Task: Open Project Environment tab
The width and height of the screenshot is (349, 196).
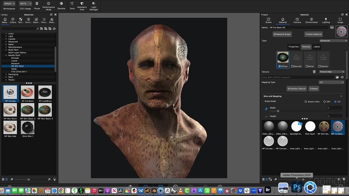Action: coord(311,20)
